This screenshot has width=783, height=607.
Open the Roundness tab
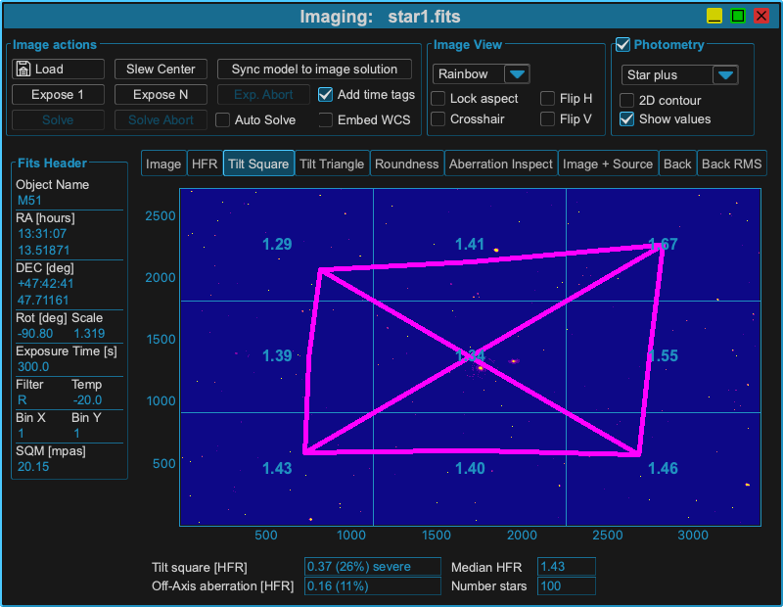(x=406, y=163)
